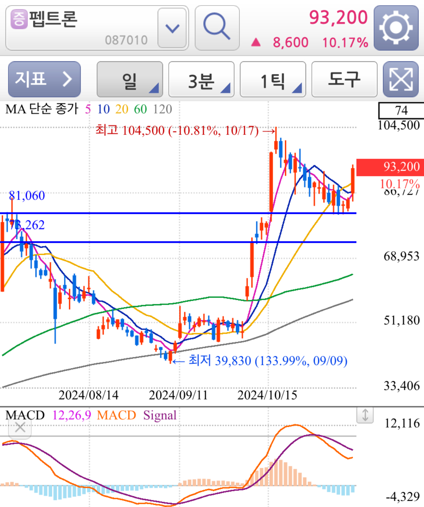Click the orange MACD legend label
This screenshot has width=424, height=507.
[116, 415]
